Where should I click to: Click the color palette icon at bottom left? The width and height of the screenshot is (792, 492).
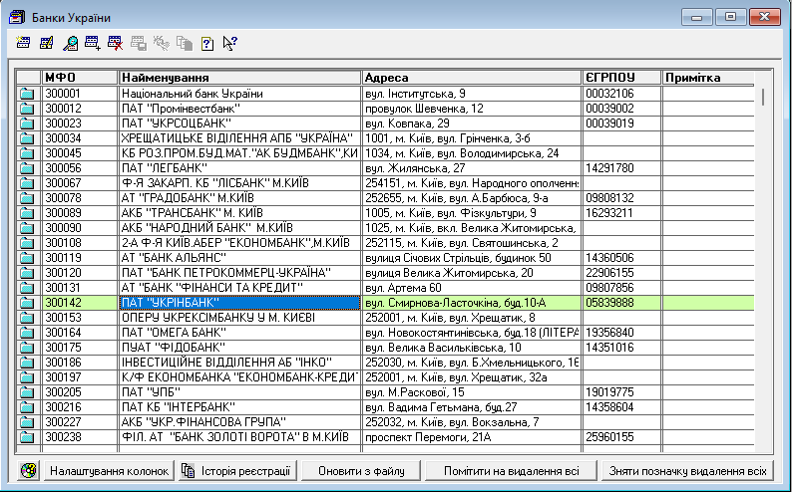coord(28,470)
